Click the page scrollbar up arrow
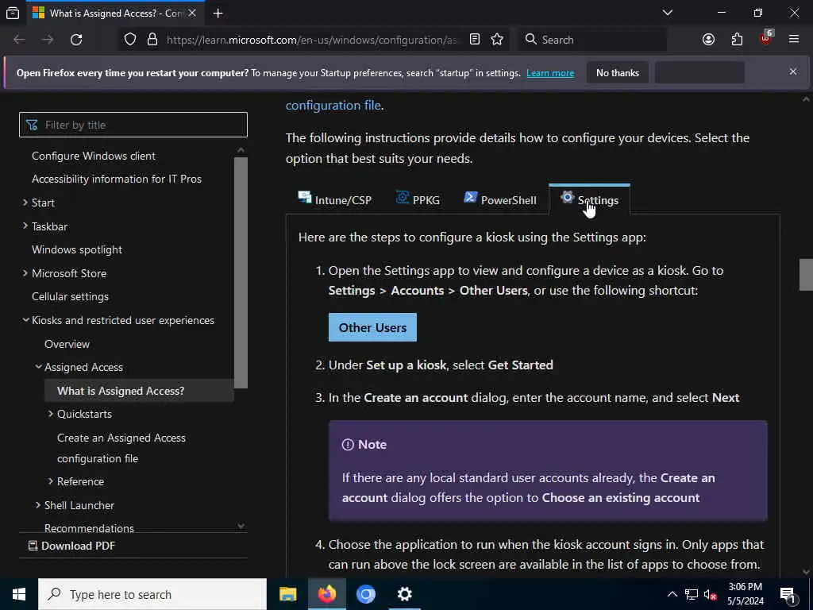Screen dimensions: 813x610 pos(806,99)
